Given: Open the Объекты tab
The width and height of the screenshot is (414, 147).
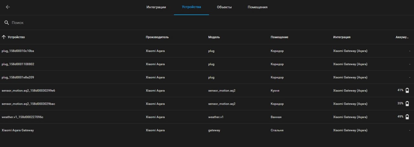Looking at the screenshot, I should coord(224,7).
